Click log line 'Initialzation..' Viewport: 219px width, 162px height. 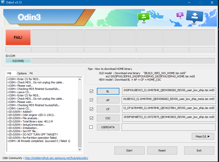[23, 128]
